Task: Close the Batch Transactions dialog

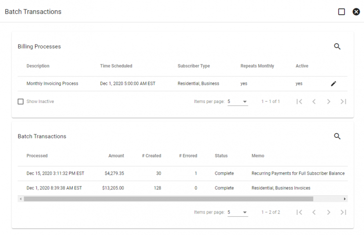Action: click(356, 12)
